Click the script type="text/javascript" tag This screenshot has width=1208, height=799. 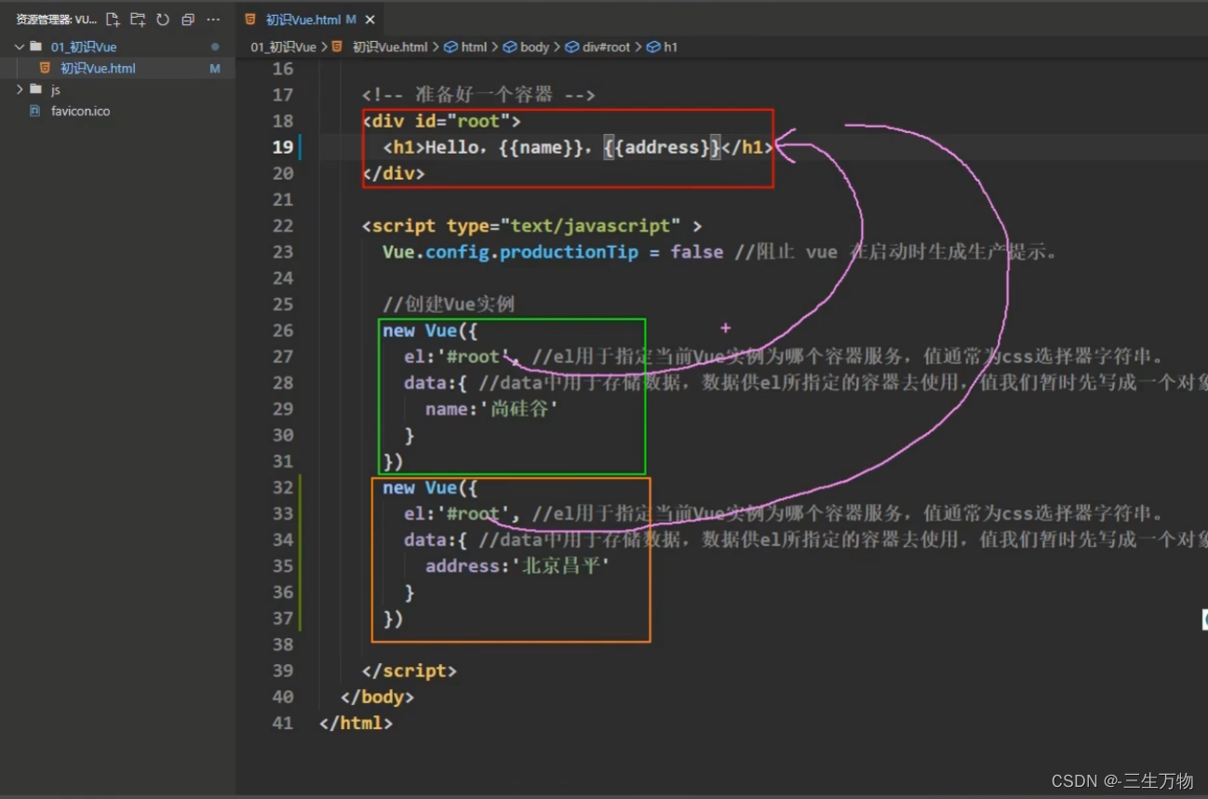[532, 226]
